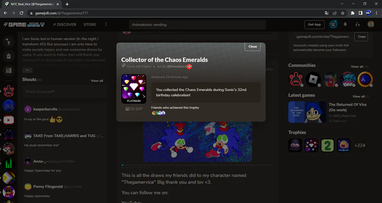
Task: Open the user avatar menu
Action: [371, 24]
